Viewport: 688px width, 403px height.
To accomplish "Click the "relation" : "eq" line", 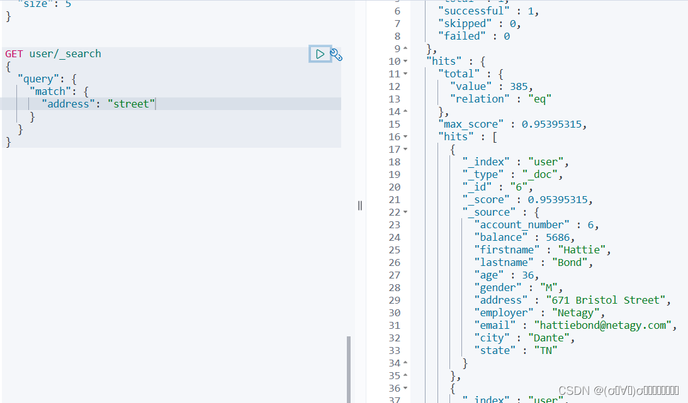I will 500,99.
